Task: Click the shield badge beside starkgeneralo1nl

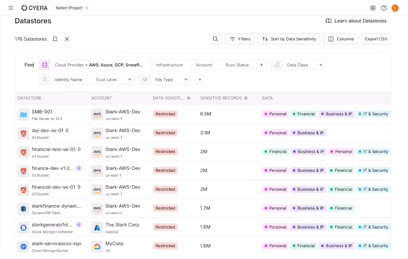Action: 78,225
